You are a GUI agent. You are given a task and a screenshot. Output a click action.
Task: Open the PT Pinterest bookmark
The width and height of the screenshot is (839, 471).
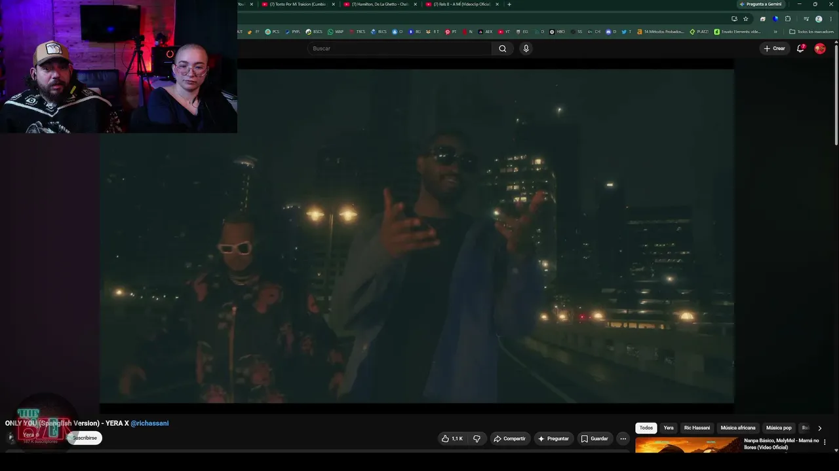[450, 31]
